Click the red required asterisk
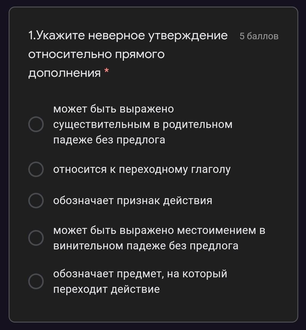Screen dimensions: 306x330 pyautogui.click(x=107, y=71)
